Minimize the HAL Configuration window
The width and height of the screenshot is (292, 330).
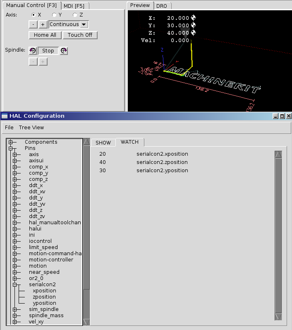click(275, 116)
